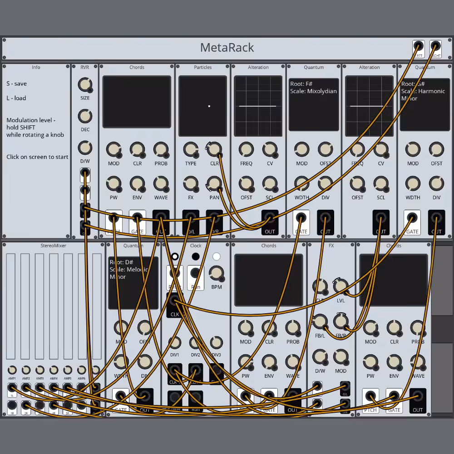Adjust the Clock BPM knob
Image resolution: width=454 pixels, height=454 pixels.
(216, 273)
